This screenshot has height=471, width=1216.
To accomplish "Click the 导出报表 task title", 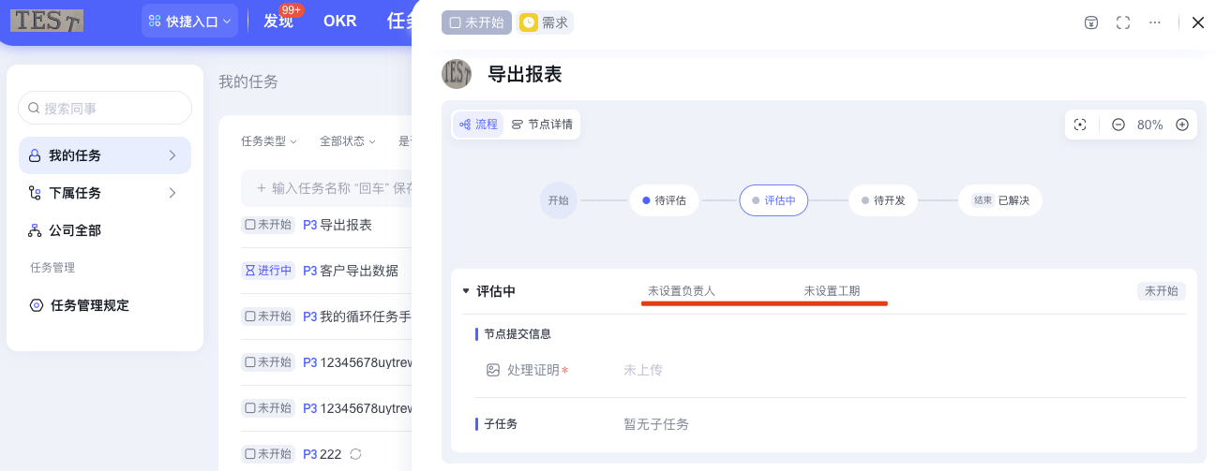I will coord(525,74).
